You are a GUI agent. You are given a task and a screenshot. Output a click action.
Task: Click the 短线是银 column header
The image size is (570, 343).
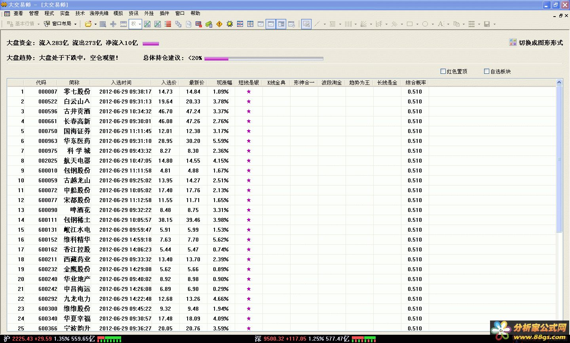click(x=249, y=82)
